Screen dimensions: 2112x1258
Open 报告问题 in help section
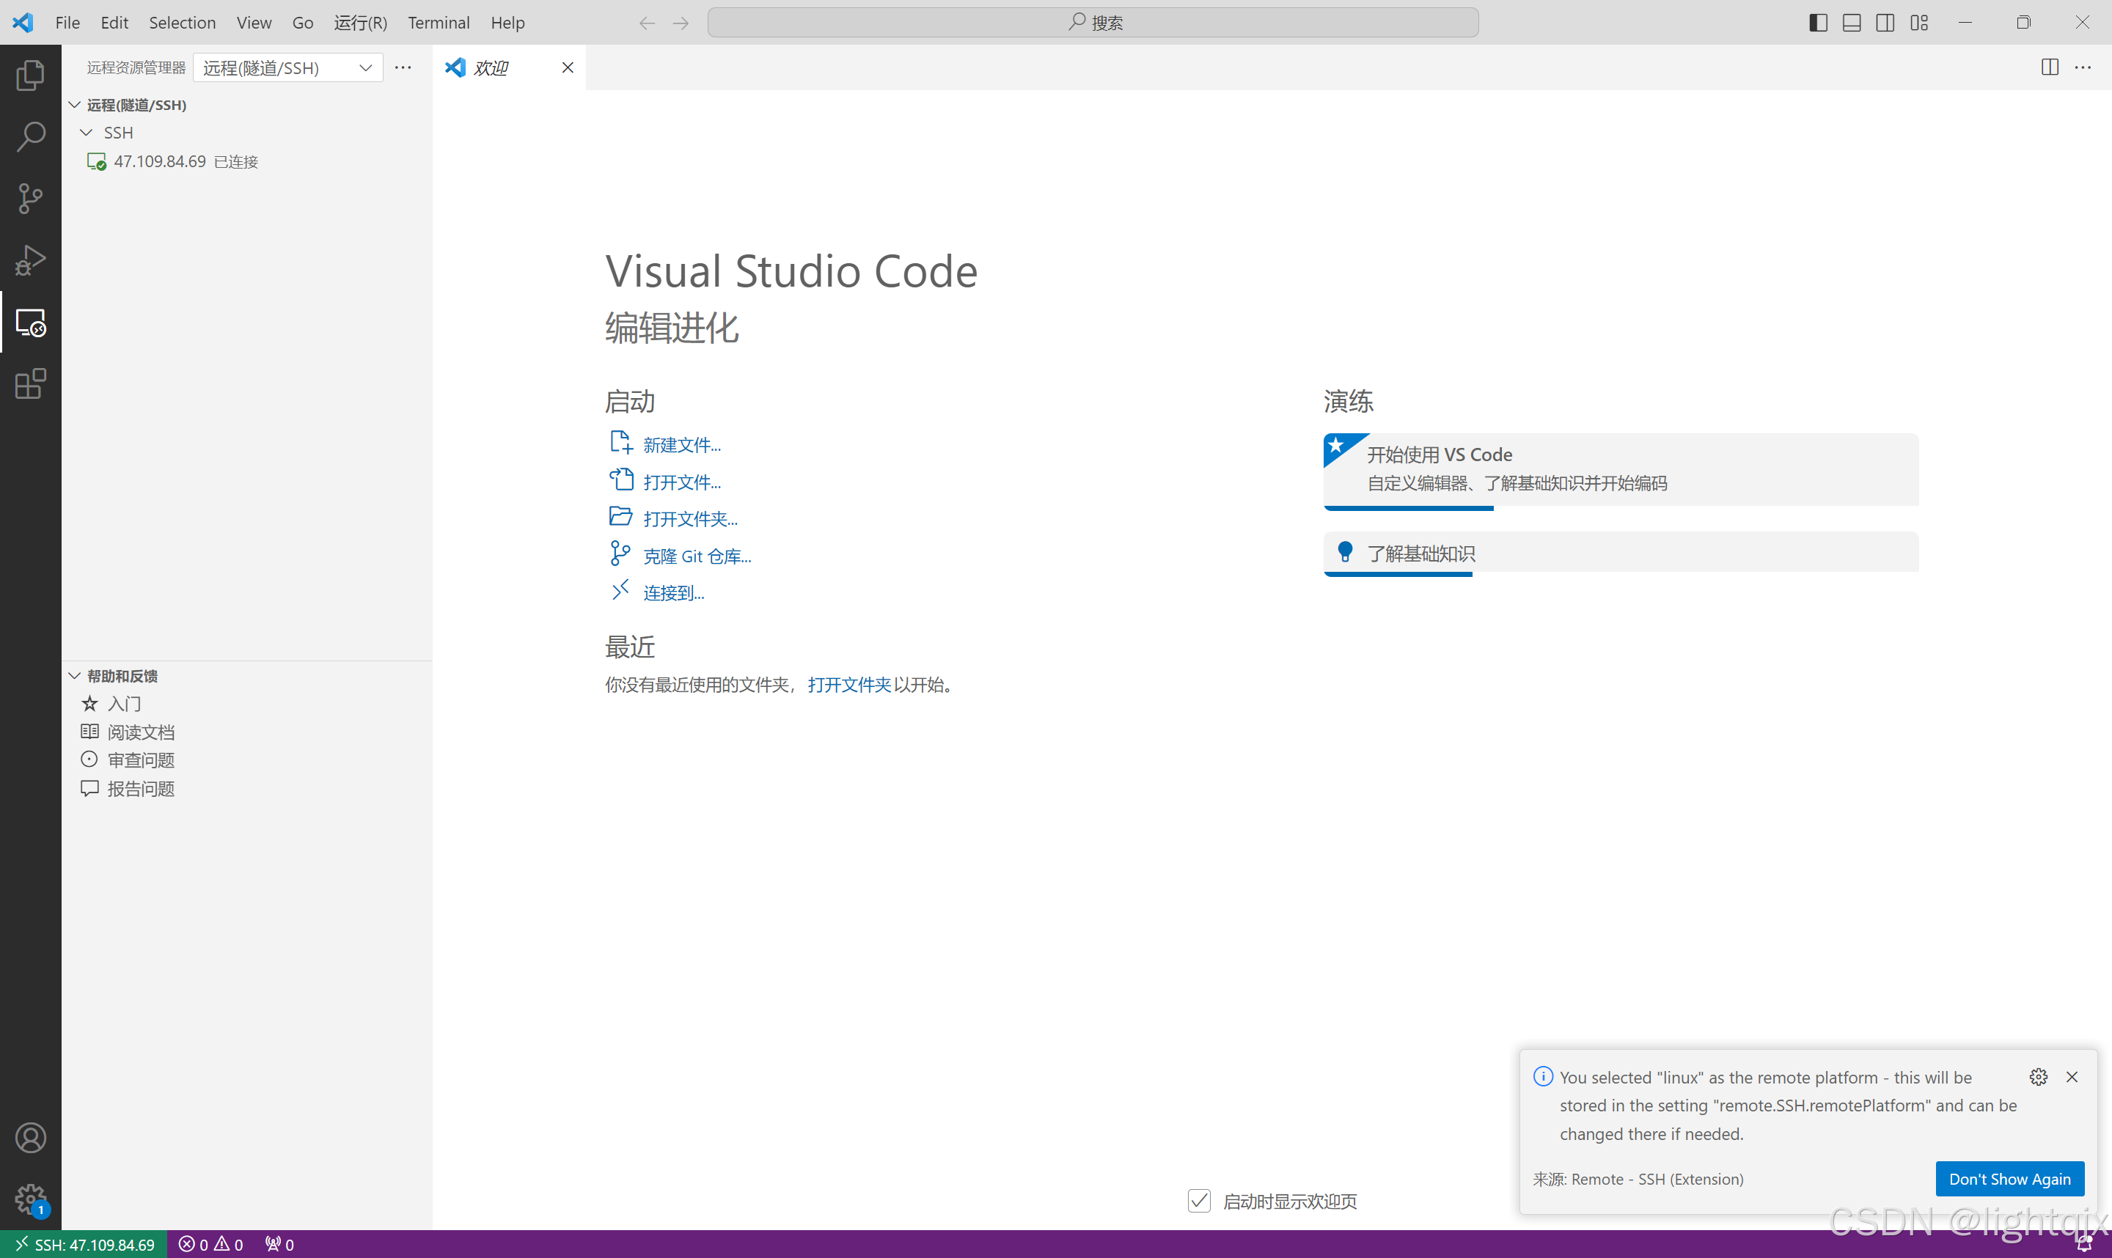pos(246,790)
